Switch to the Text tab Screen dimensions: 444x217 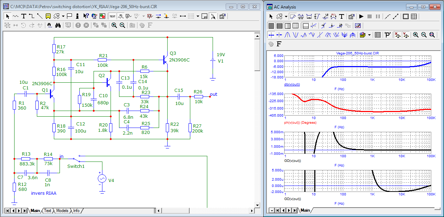(47, 211)
